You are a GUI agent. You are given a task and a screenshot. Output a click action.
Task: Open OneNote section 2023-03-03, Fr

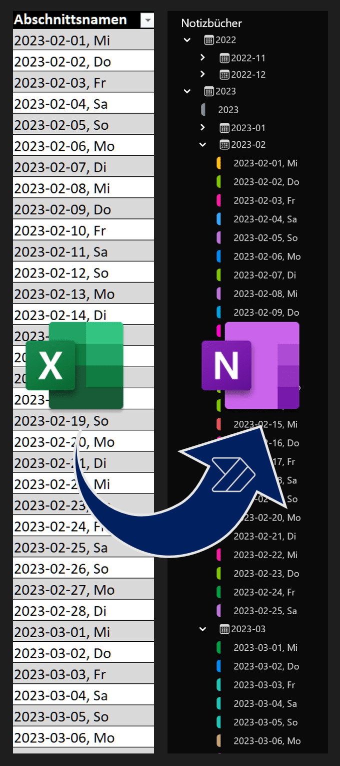coord(264,685)
